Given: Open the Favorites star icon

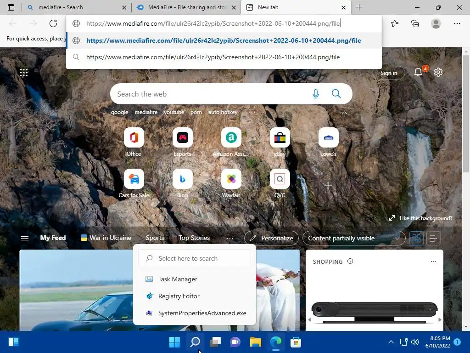Looking at the screenshot, I should [x=395, y=23].
